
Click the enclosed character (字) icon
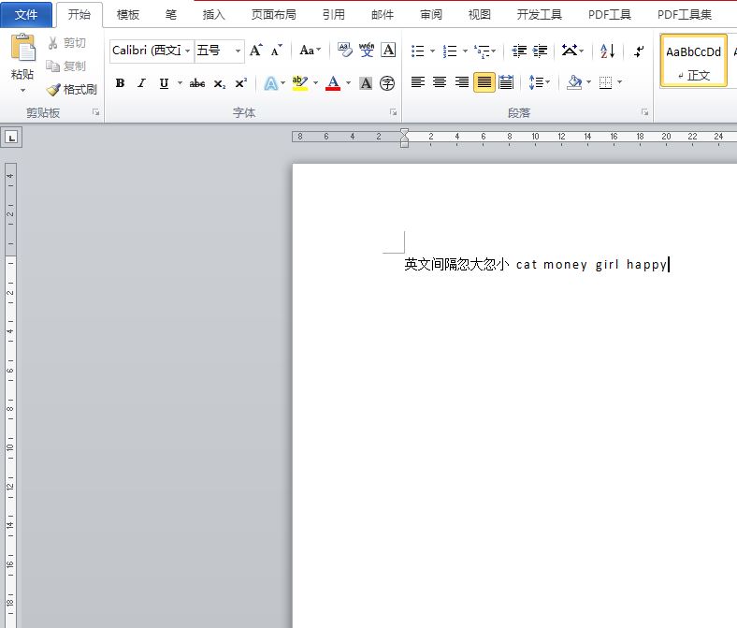(387, 83)
